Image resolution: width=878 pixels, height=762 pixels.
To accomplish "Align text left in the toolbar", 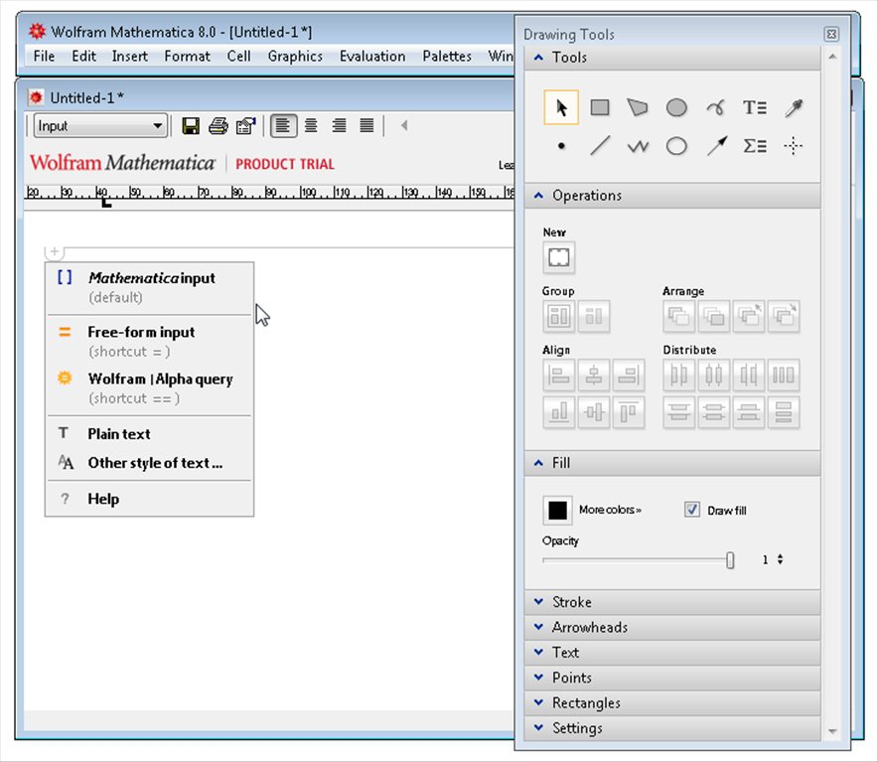I will click(x=283, y=125).
